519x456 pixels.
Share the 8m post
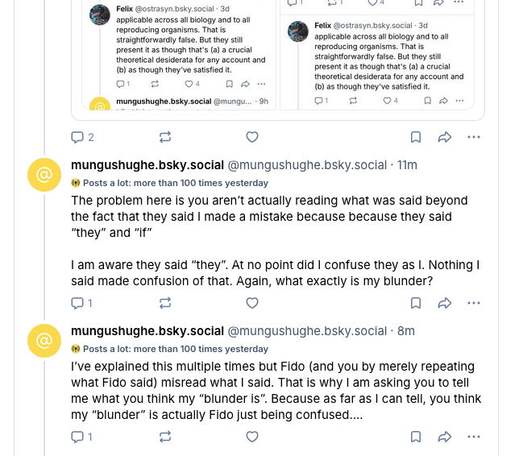pos(444,437)
